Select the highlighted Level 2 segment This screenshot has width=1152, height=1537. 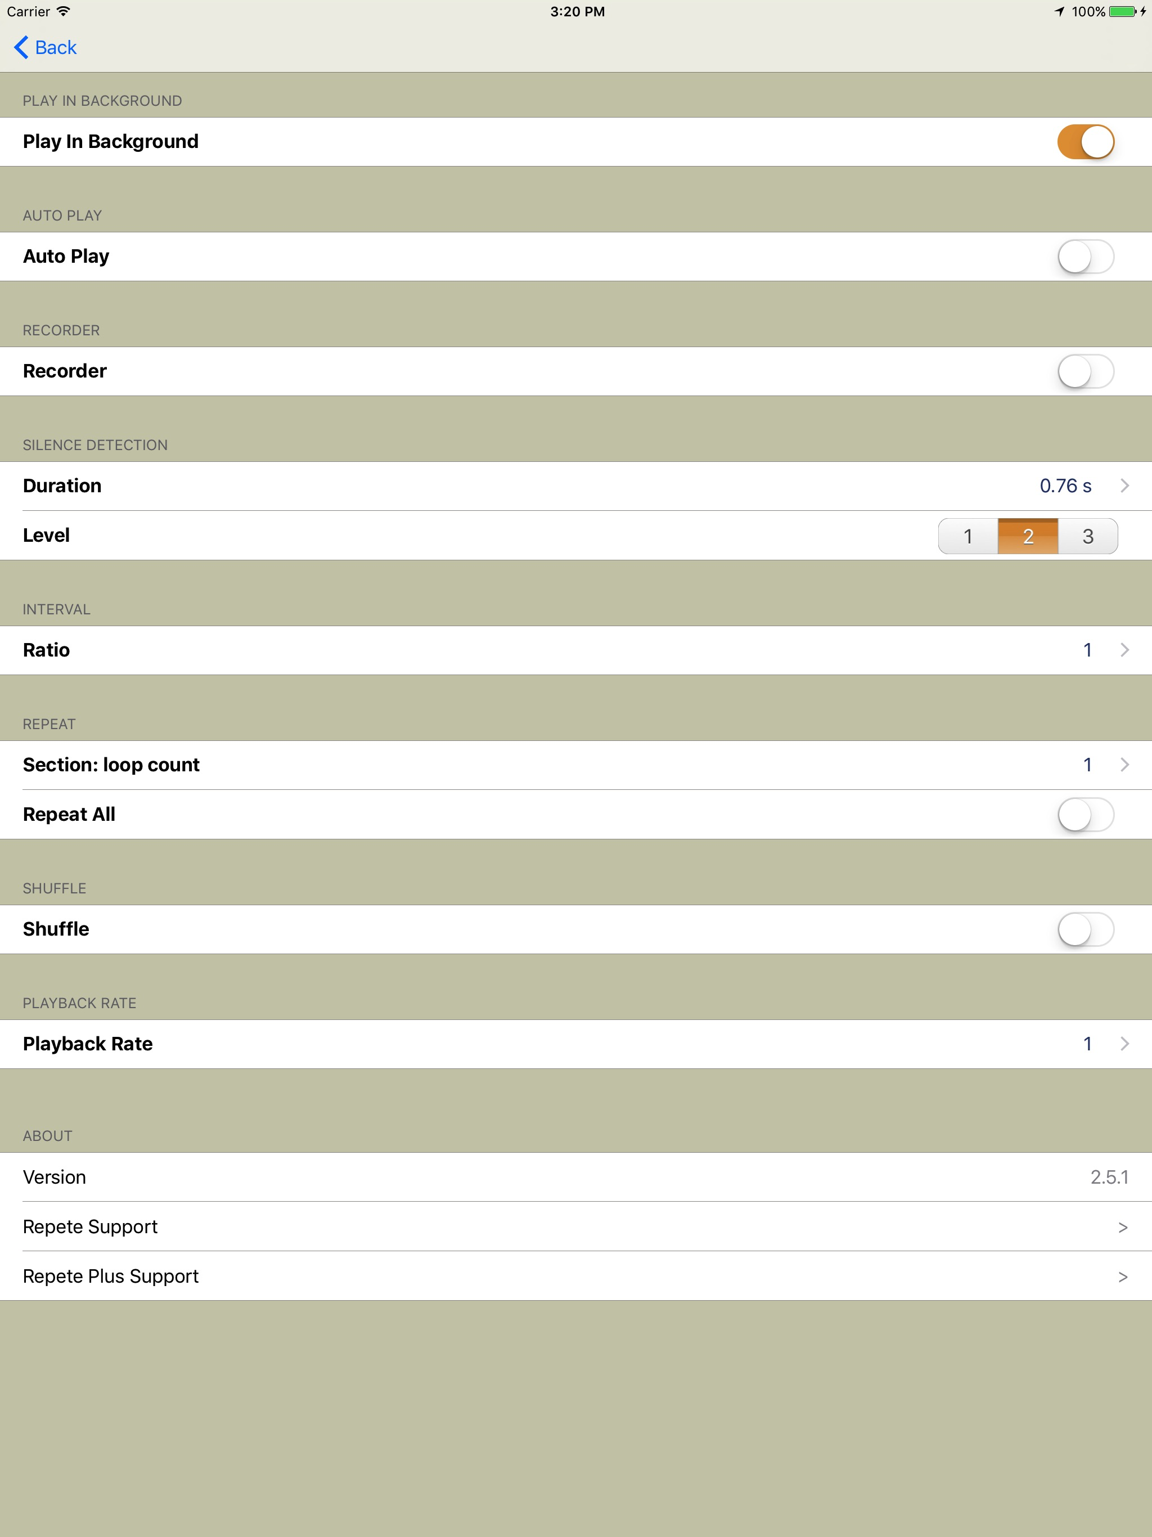click(x=1028, y=536)
